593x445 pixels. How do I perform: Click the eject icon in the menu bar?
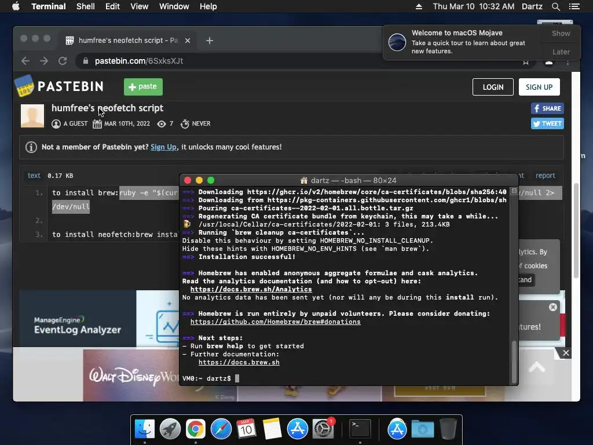tap(419, 6)
